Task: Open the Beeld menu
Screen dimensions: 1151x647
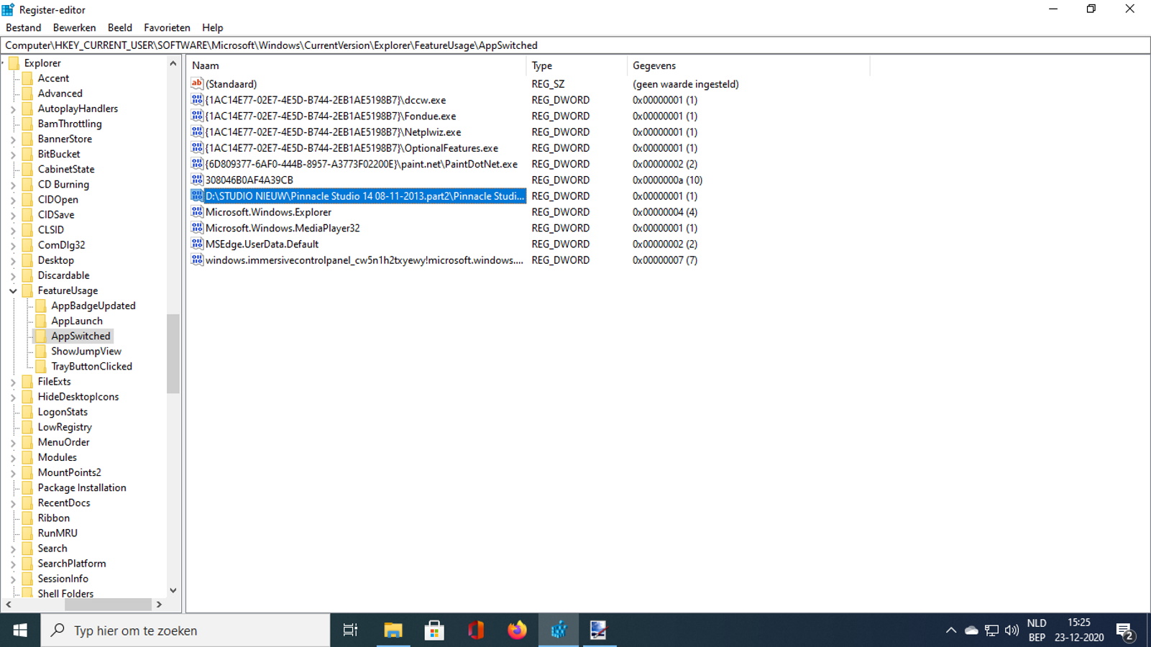Action: (x=120, y=27)
